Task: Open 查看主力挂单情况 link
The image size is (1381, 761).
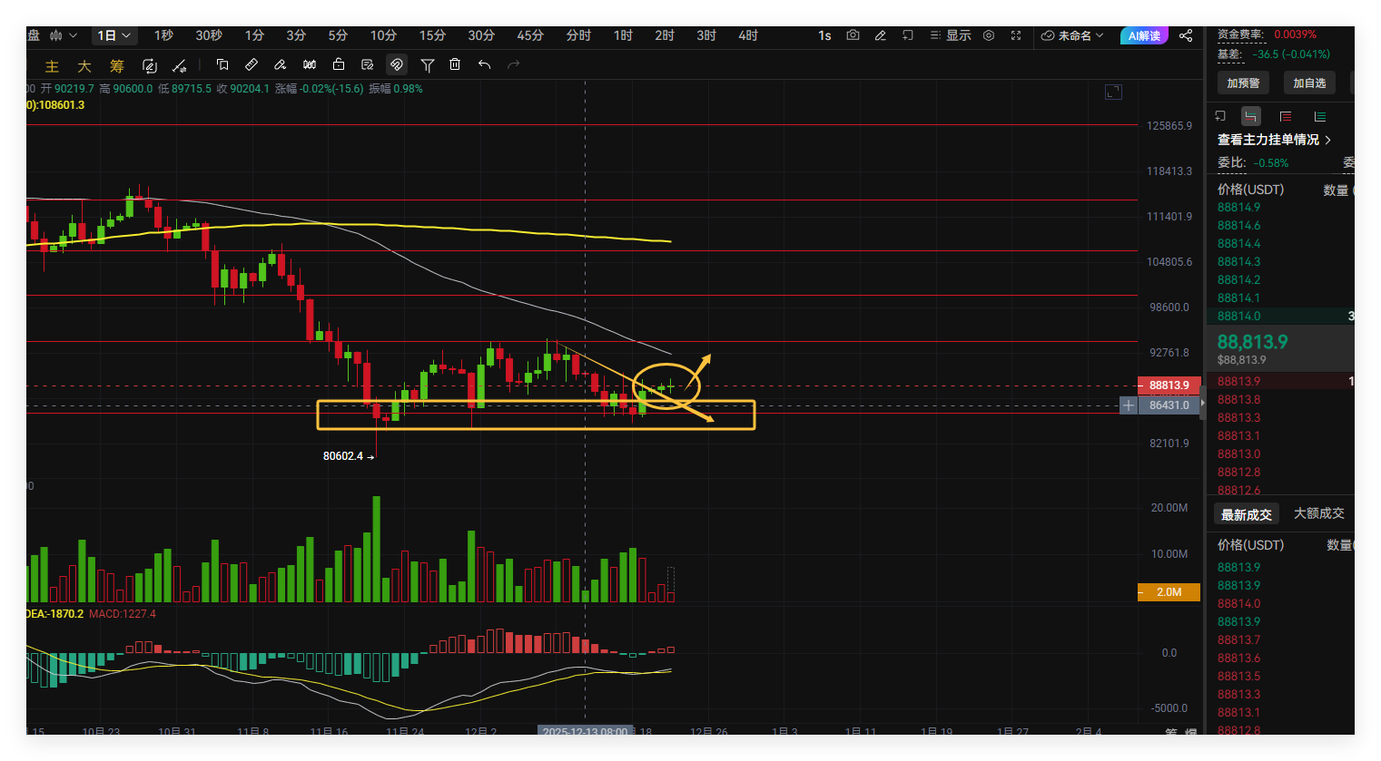Action: pos(1274,140)
